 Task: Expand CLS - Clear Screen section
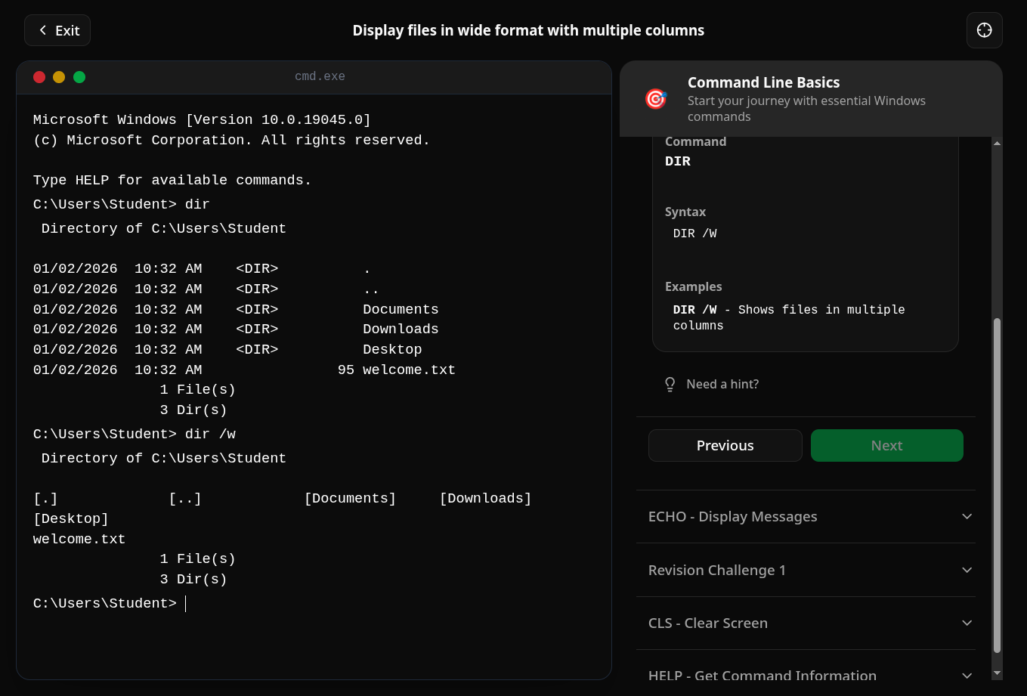(x=806, y=623)
